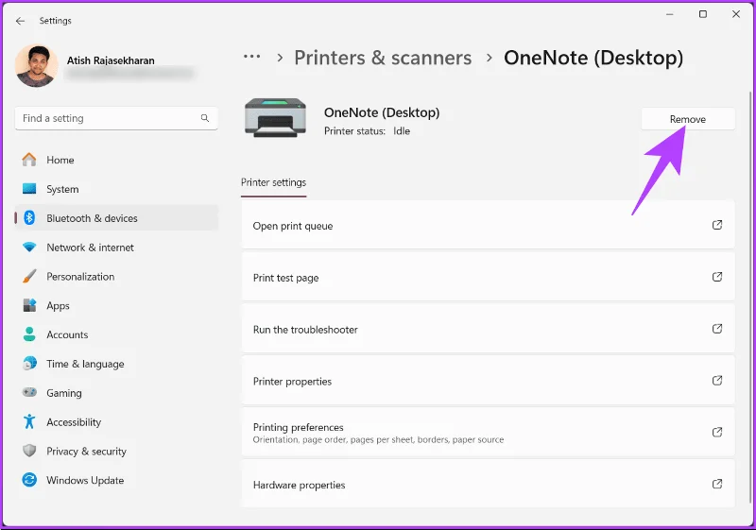Image resolution: width=756 pixels, height=530 pixels.
Task: Open System settings page
Action: (116, 189)
